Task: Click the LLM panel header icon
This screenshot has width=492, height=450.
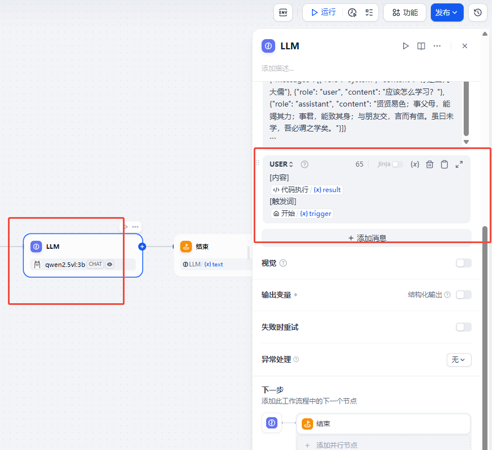Action: click(268, 46)
